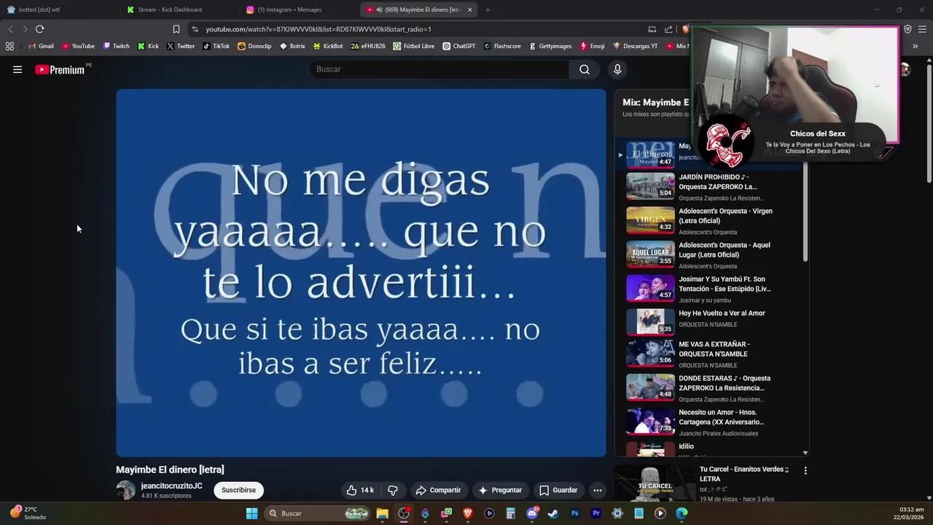Bookmark this page in address bar
933x525 pixels.
pos(176,29)
